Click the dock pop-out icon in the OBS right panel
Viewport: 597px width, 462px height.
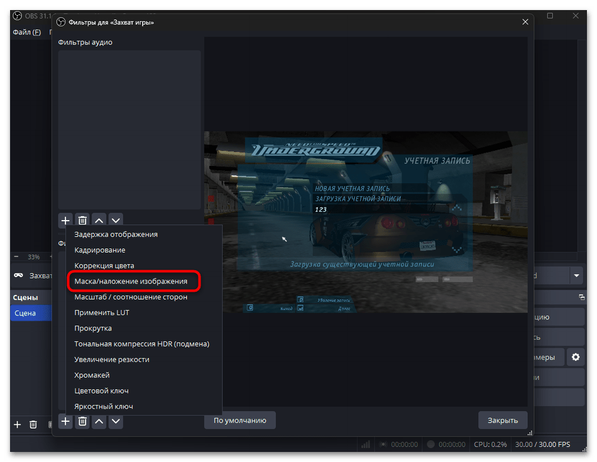[581, 297]
